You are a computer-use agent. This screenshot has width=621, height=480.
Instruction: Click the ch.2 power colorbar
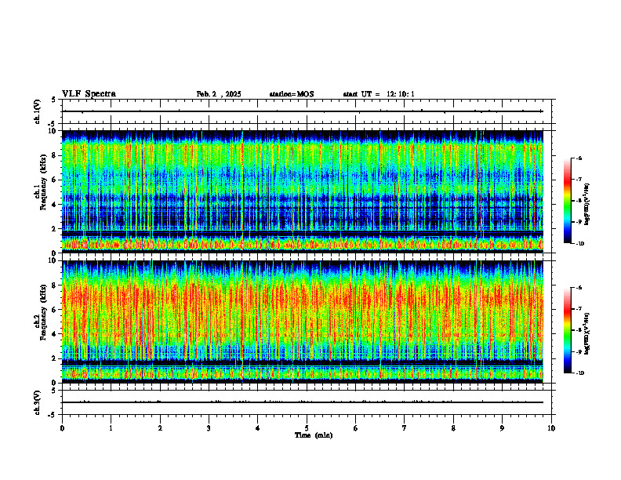point(568,330)
